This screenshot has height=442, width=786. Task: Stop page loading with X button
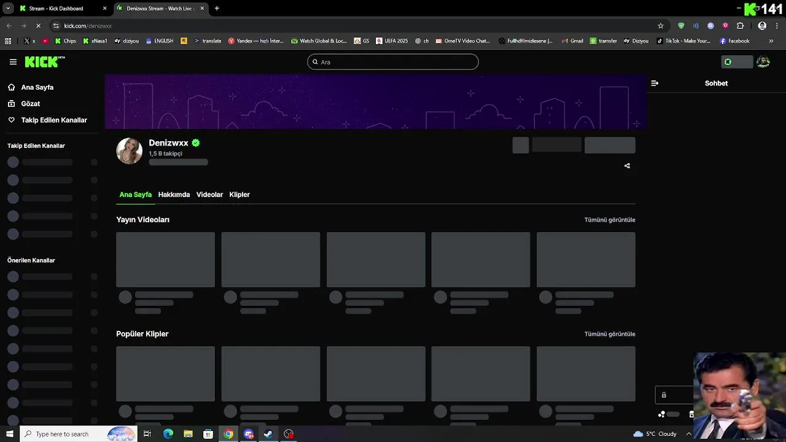[x=38, y=26]
